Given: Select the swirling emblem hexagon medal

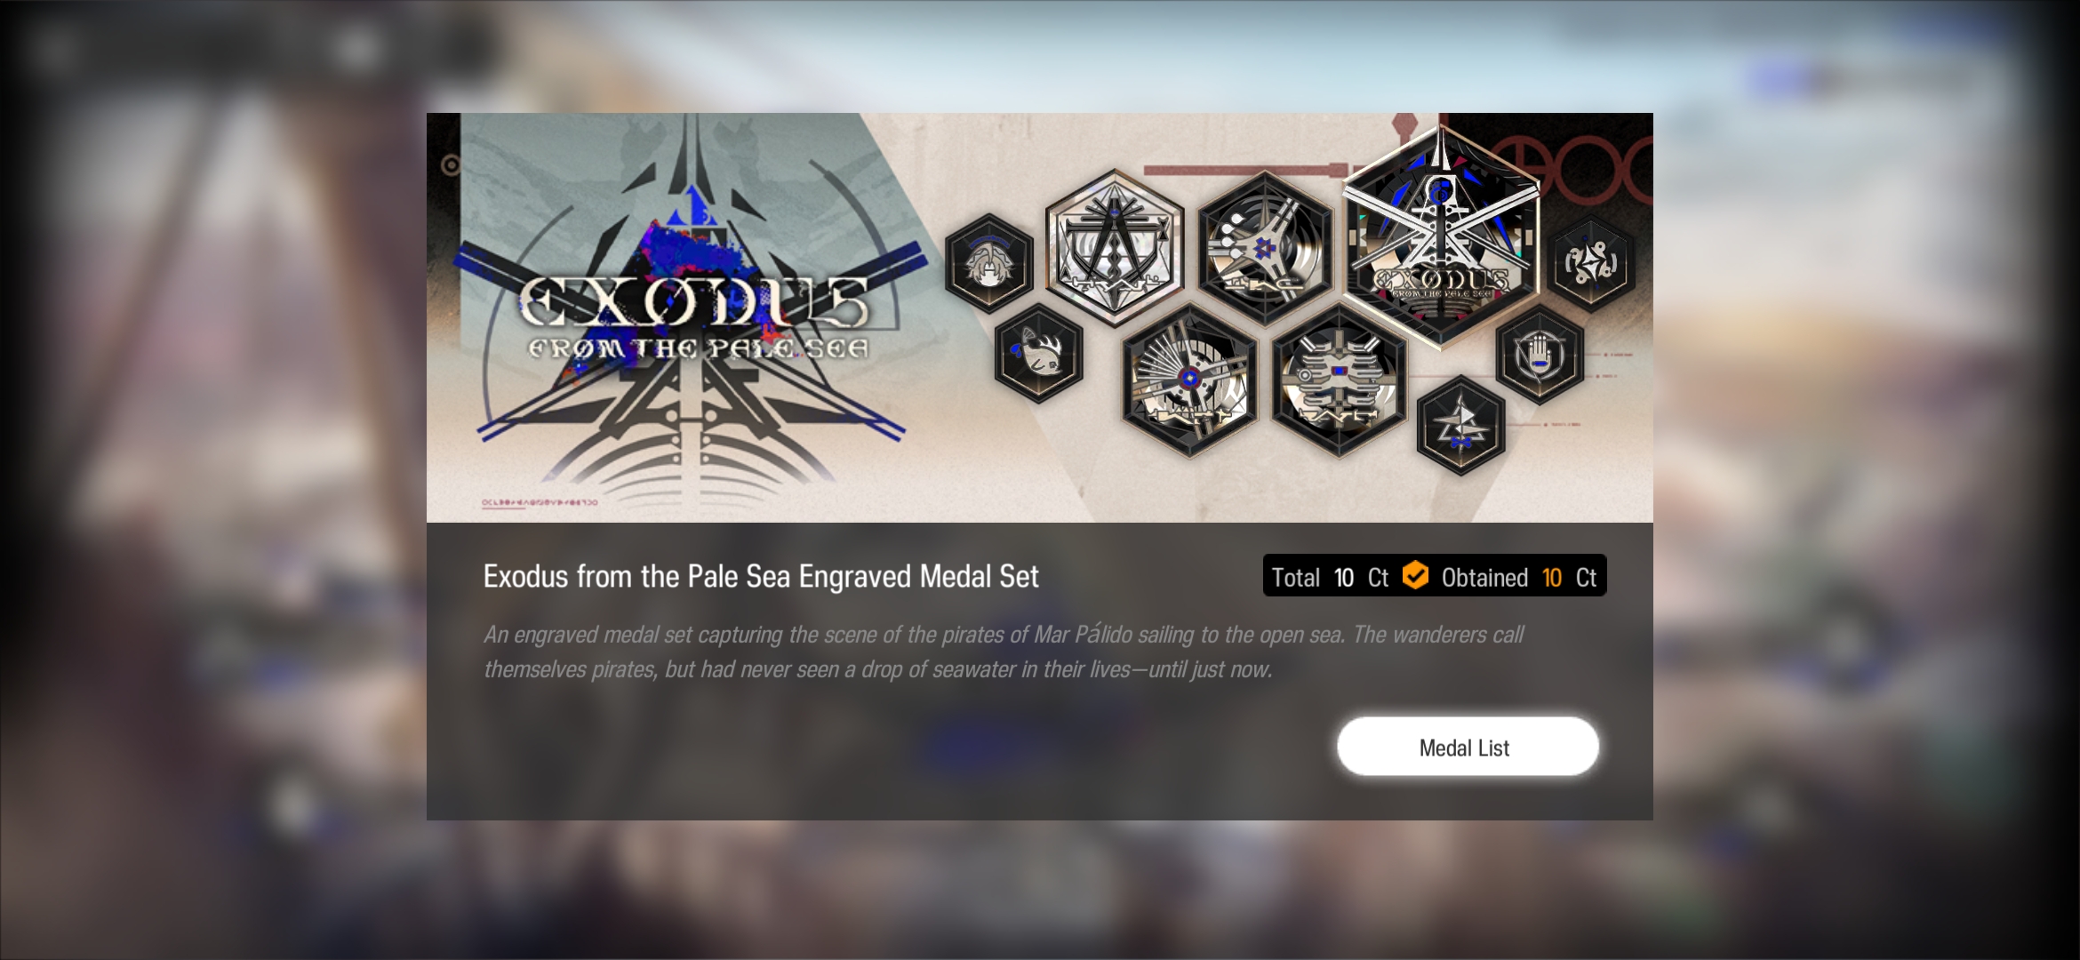Looking at the screenshot, I should point(1591,263).
